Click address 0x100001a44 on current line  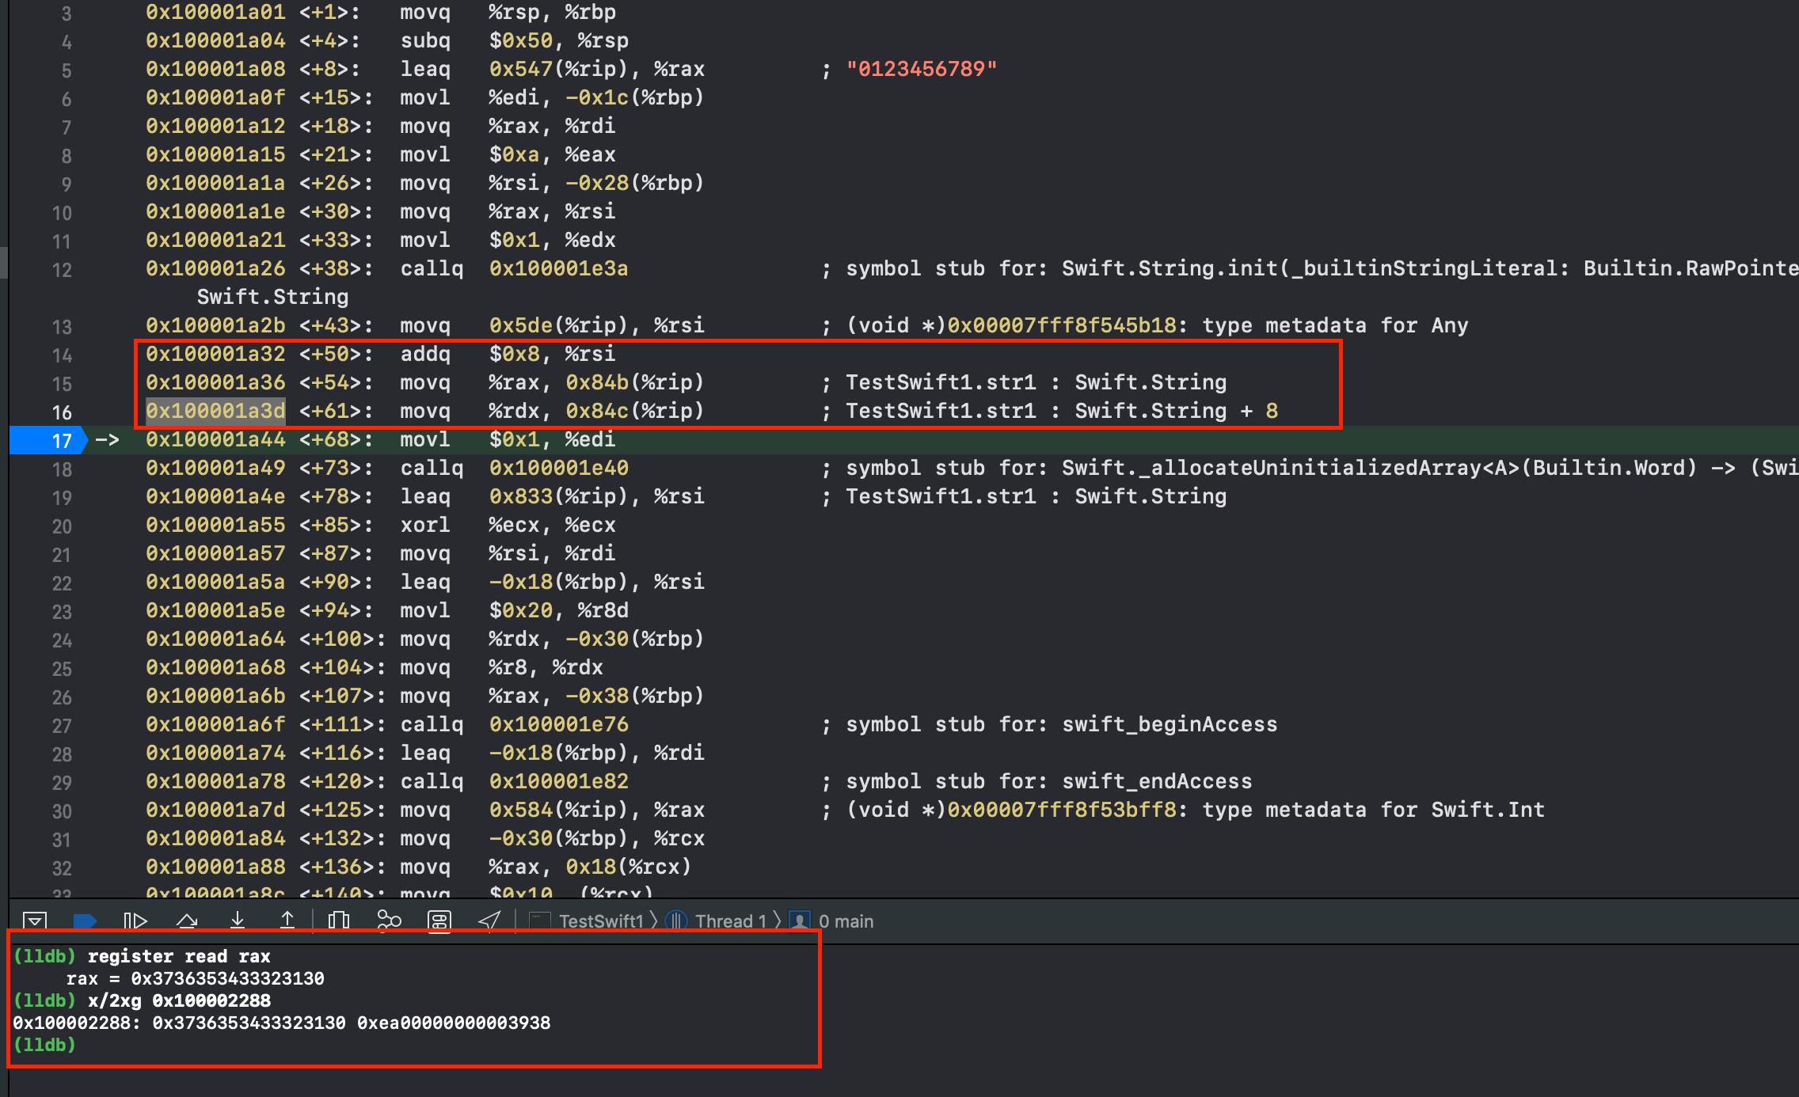point(215,439)
